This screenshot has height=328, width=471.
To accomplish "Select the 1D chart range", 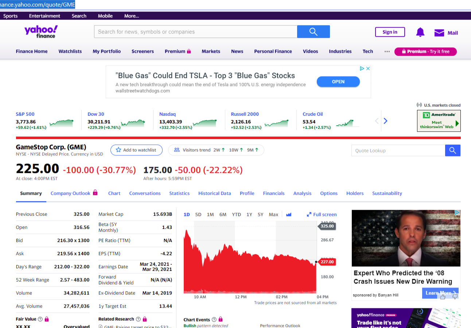I will [x=187, y=214].
